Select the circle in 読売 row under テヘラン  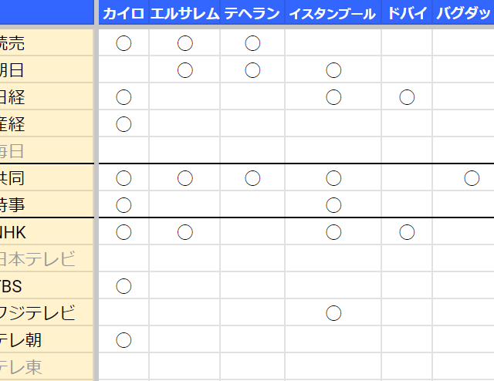(x=252, y=43)
